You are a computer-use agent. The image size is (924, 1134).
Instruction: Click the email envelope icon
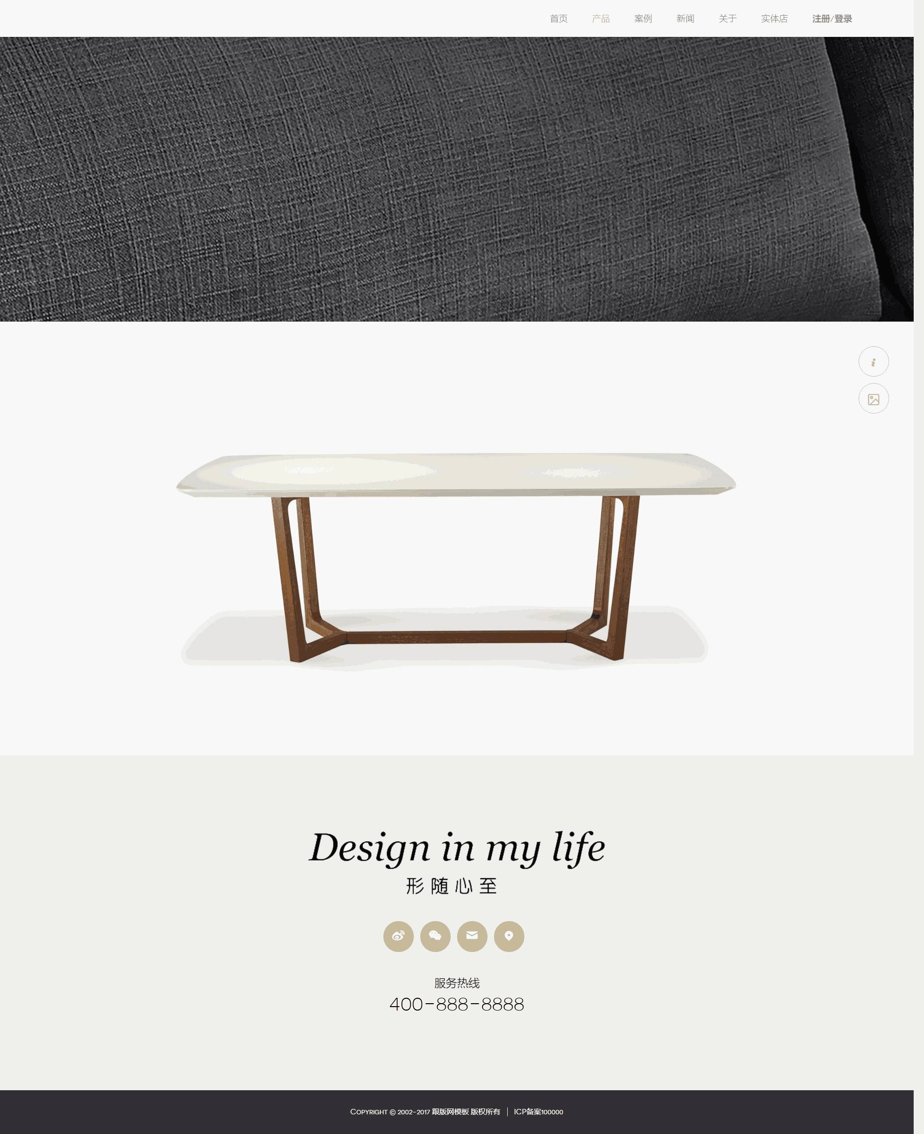[472, 936]
